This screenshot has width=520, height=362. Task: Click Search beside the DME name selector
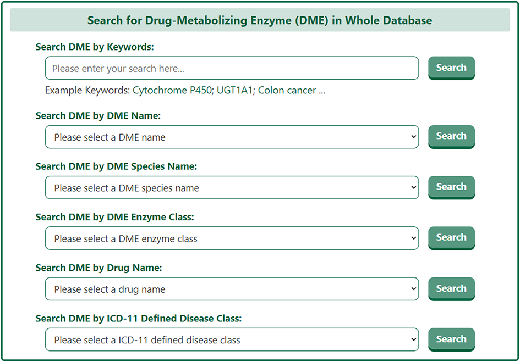pos(451,137)
